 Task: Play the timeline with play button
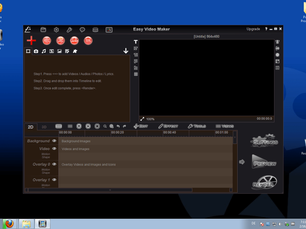pyautogui.click(x=88, y=126)
